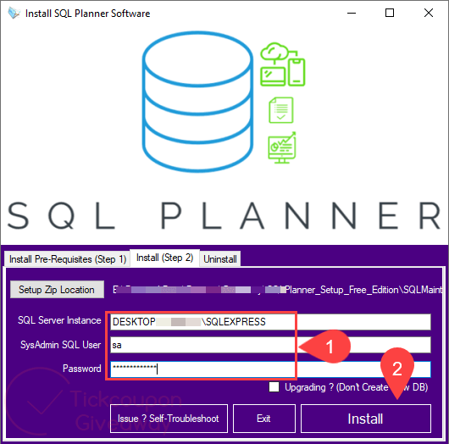Click the large database logo image
449x444 pixels.
coord(197,102)
